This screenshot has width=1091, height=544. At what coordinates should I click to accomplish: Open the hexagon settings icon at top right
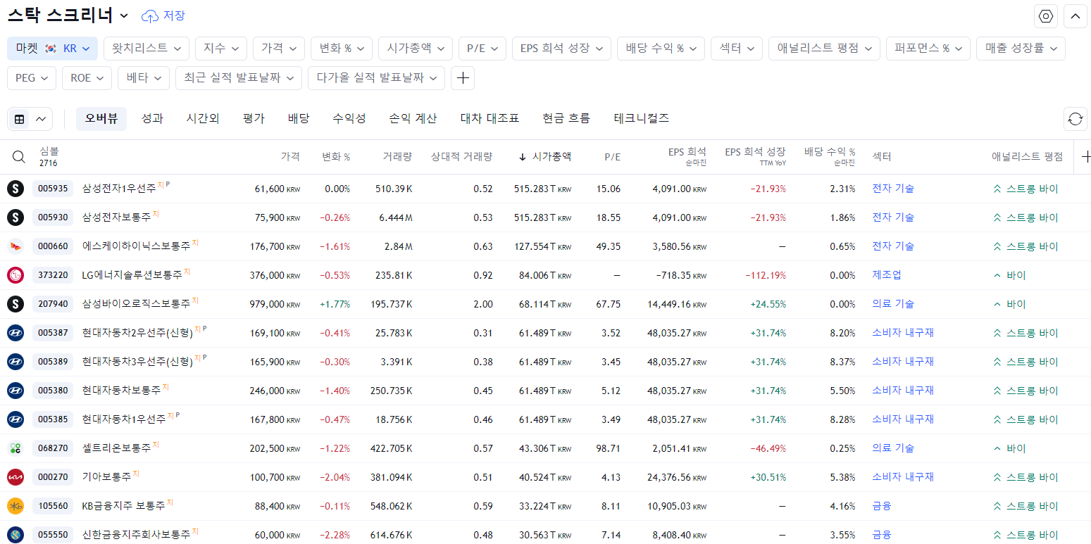click(1046, 16)
